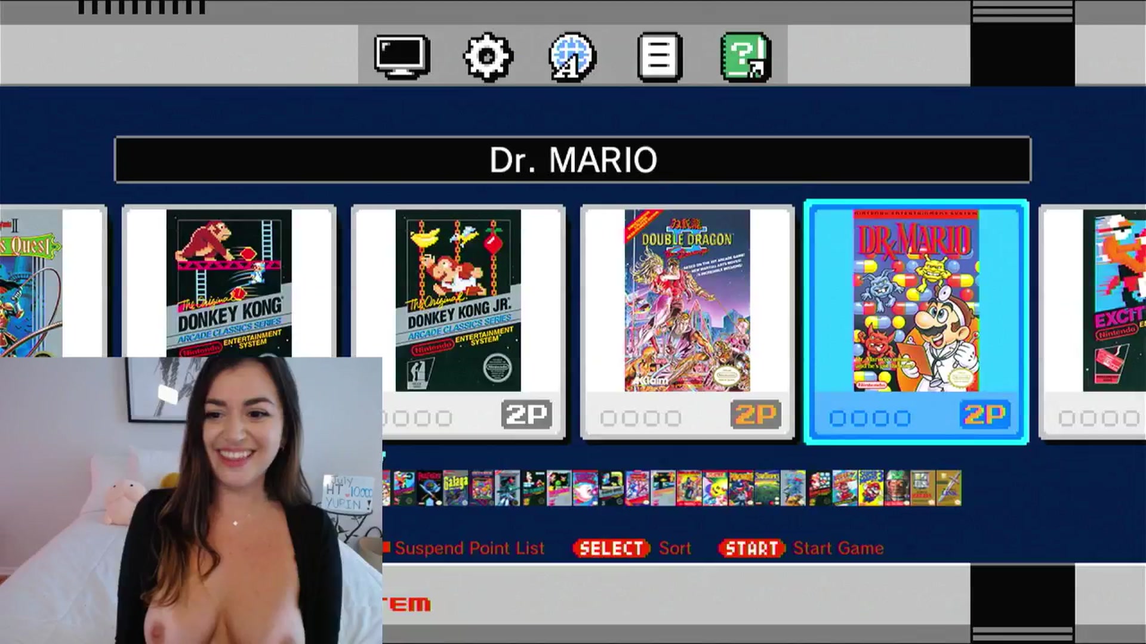Click the SELECT Sort button
This screenshot has width=1146, height=644.
point(611,548)
